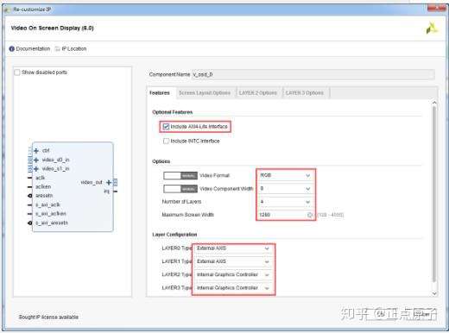This screenshot has width=449, height=333.
Task: Open the LAYER3 Type dropdown
Action: 233,288
